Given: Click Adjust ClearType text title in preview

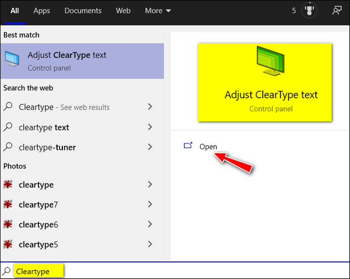Looking at the screenshot, I should (271, 95).
